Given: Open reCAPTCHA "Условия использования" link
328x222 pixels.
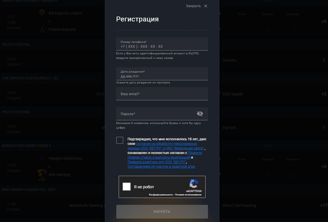Looking at the screenshot, I should (x=188, y=195).
